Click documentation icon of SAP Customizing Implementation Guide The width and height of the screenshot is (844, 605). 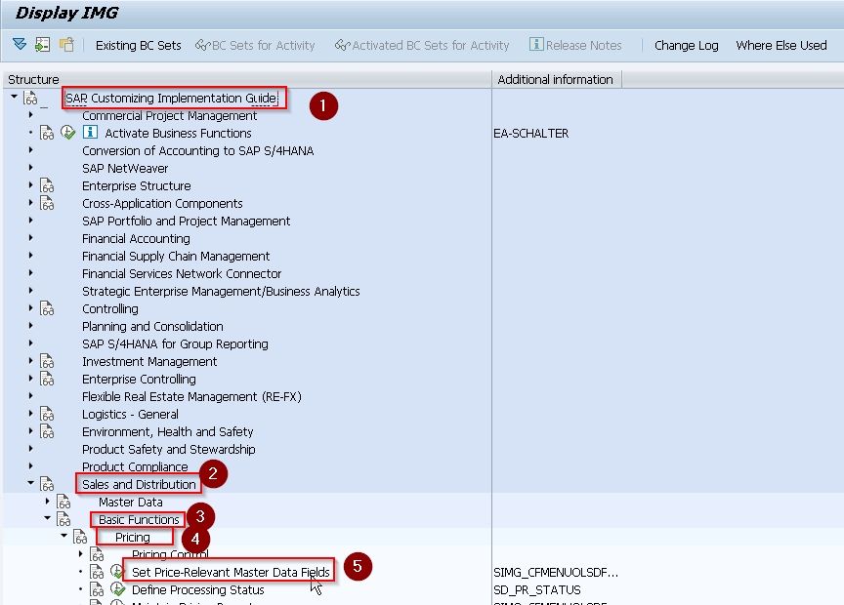[x=30, y=98]
